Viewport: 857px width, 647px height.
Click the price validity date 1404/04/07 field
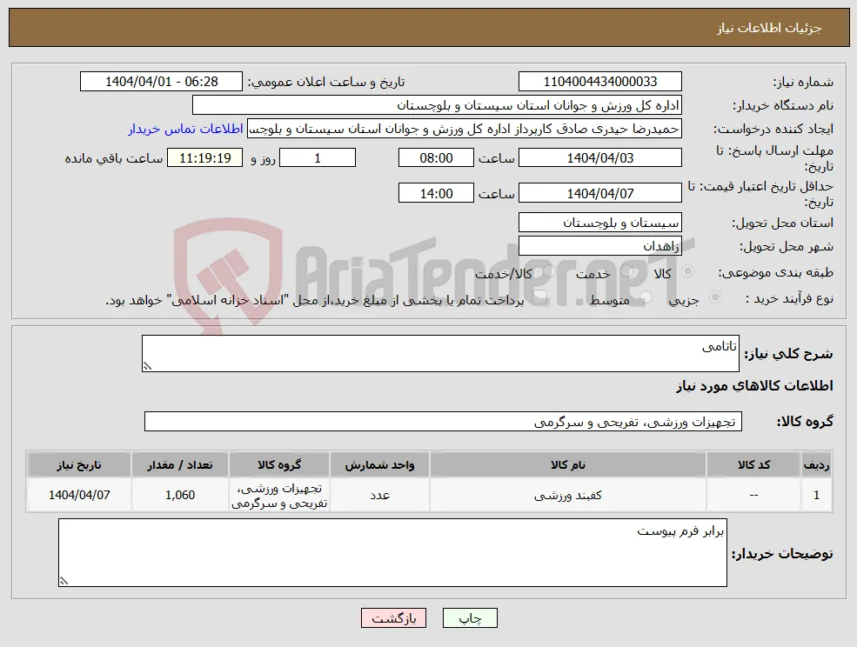(600, 193)
